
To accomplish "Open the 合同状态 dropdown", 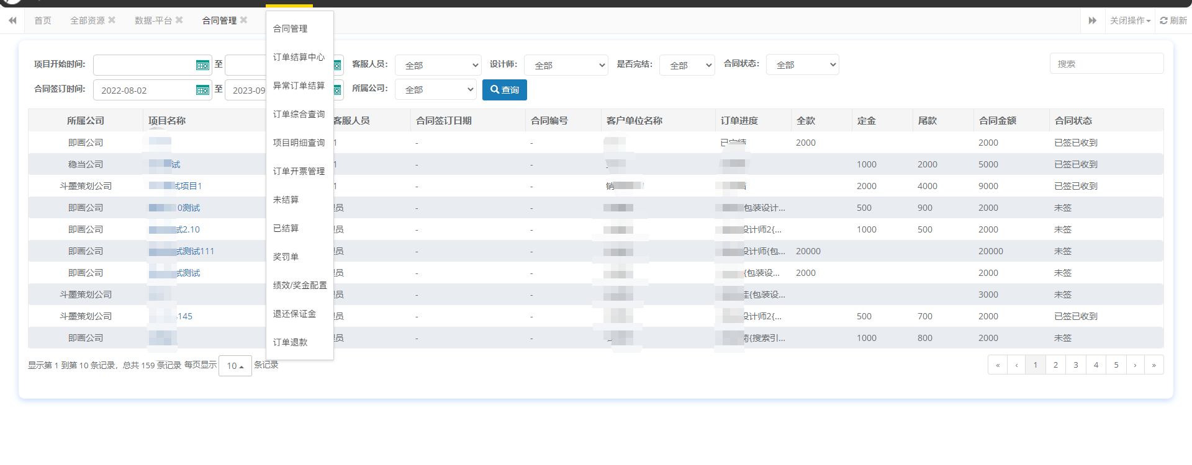I will (802, 64).
